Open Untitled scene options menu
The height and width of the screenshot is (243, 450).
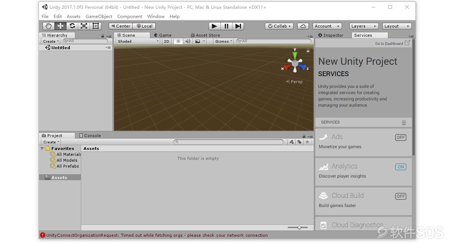(x=108, y=48)
